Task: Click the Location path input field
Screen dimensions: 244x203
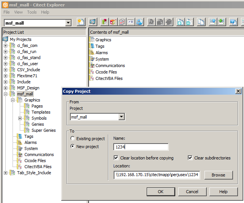Action: tap(157, 175)
